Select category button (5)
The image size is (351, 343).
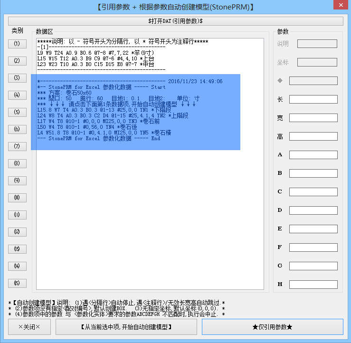(x=17, y=112)
